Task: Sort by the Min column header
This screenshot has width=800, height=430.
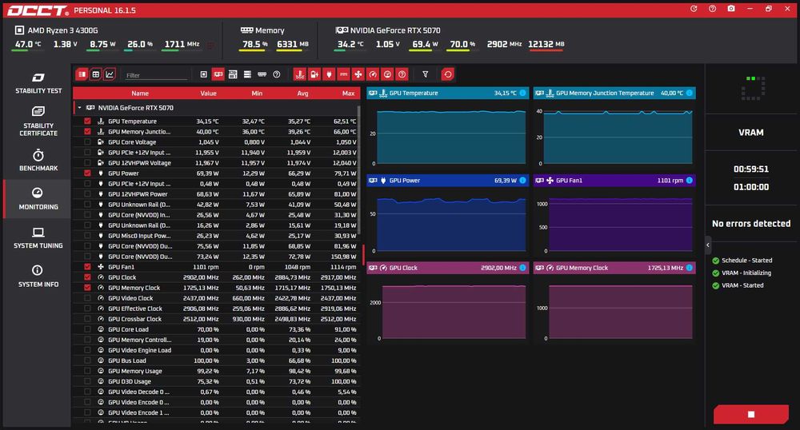Action: point(257,94)
